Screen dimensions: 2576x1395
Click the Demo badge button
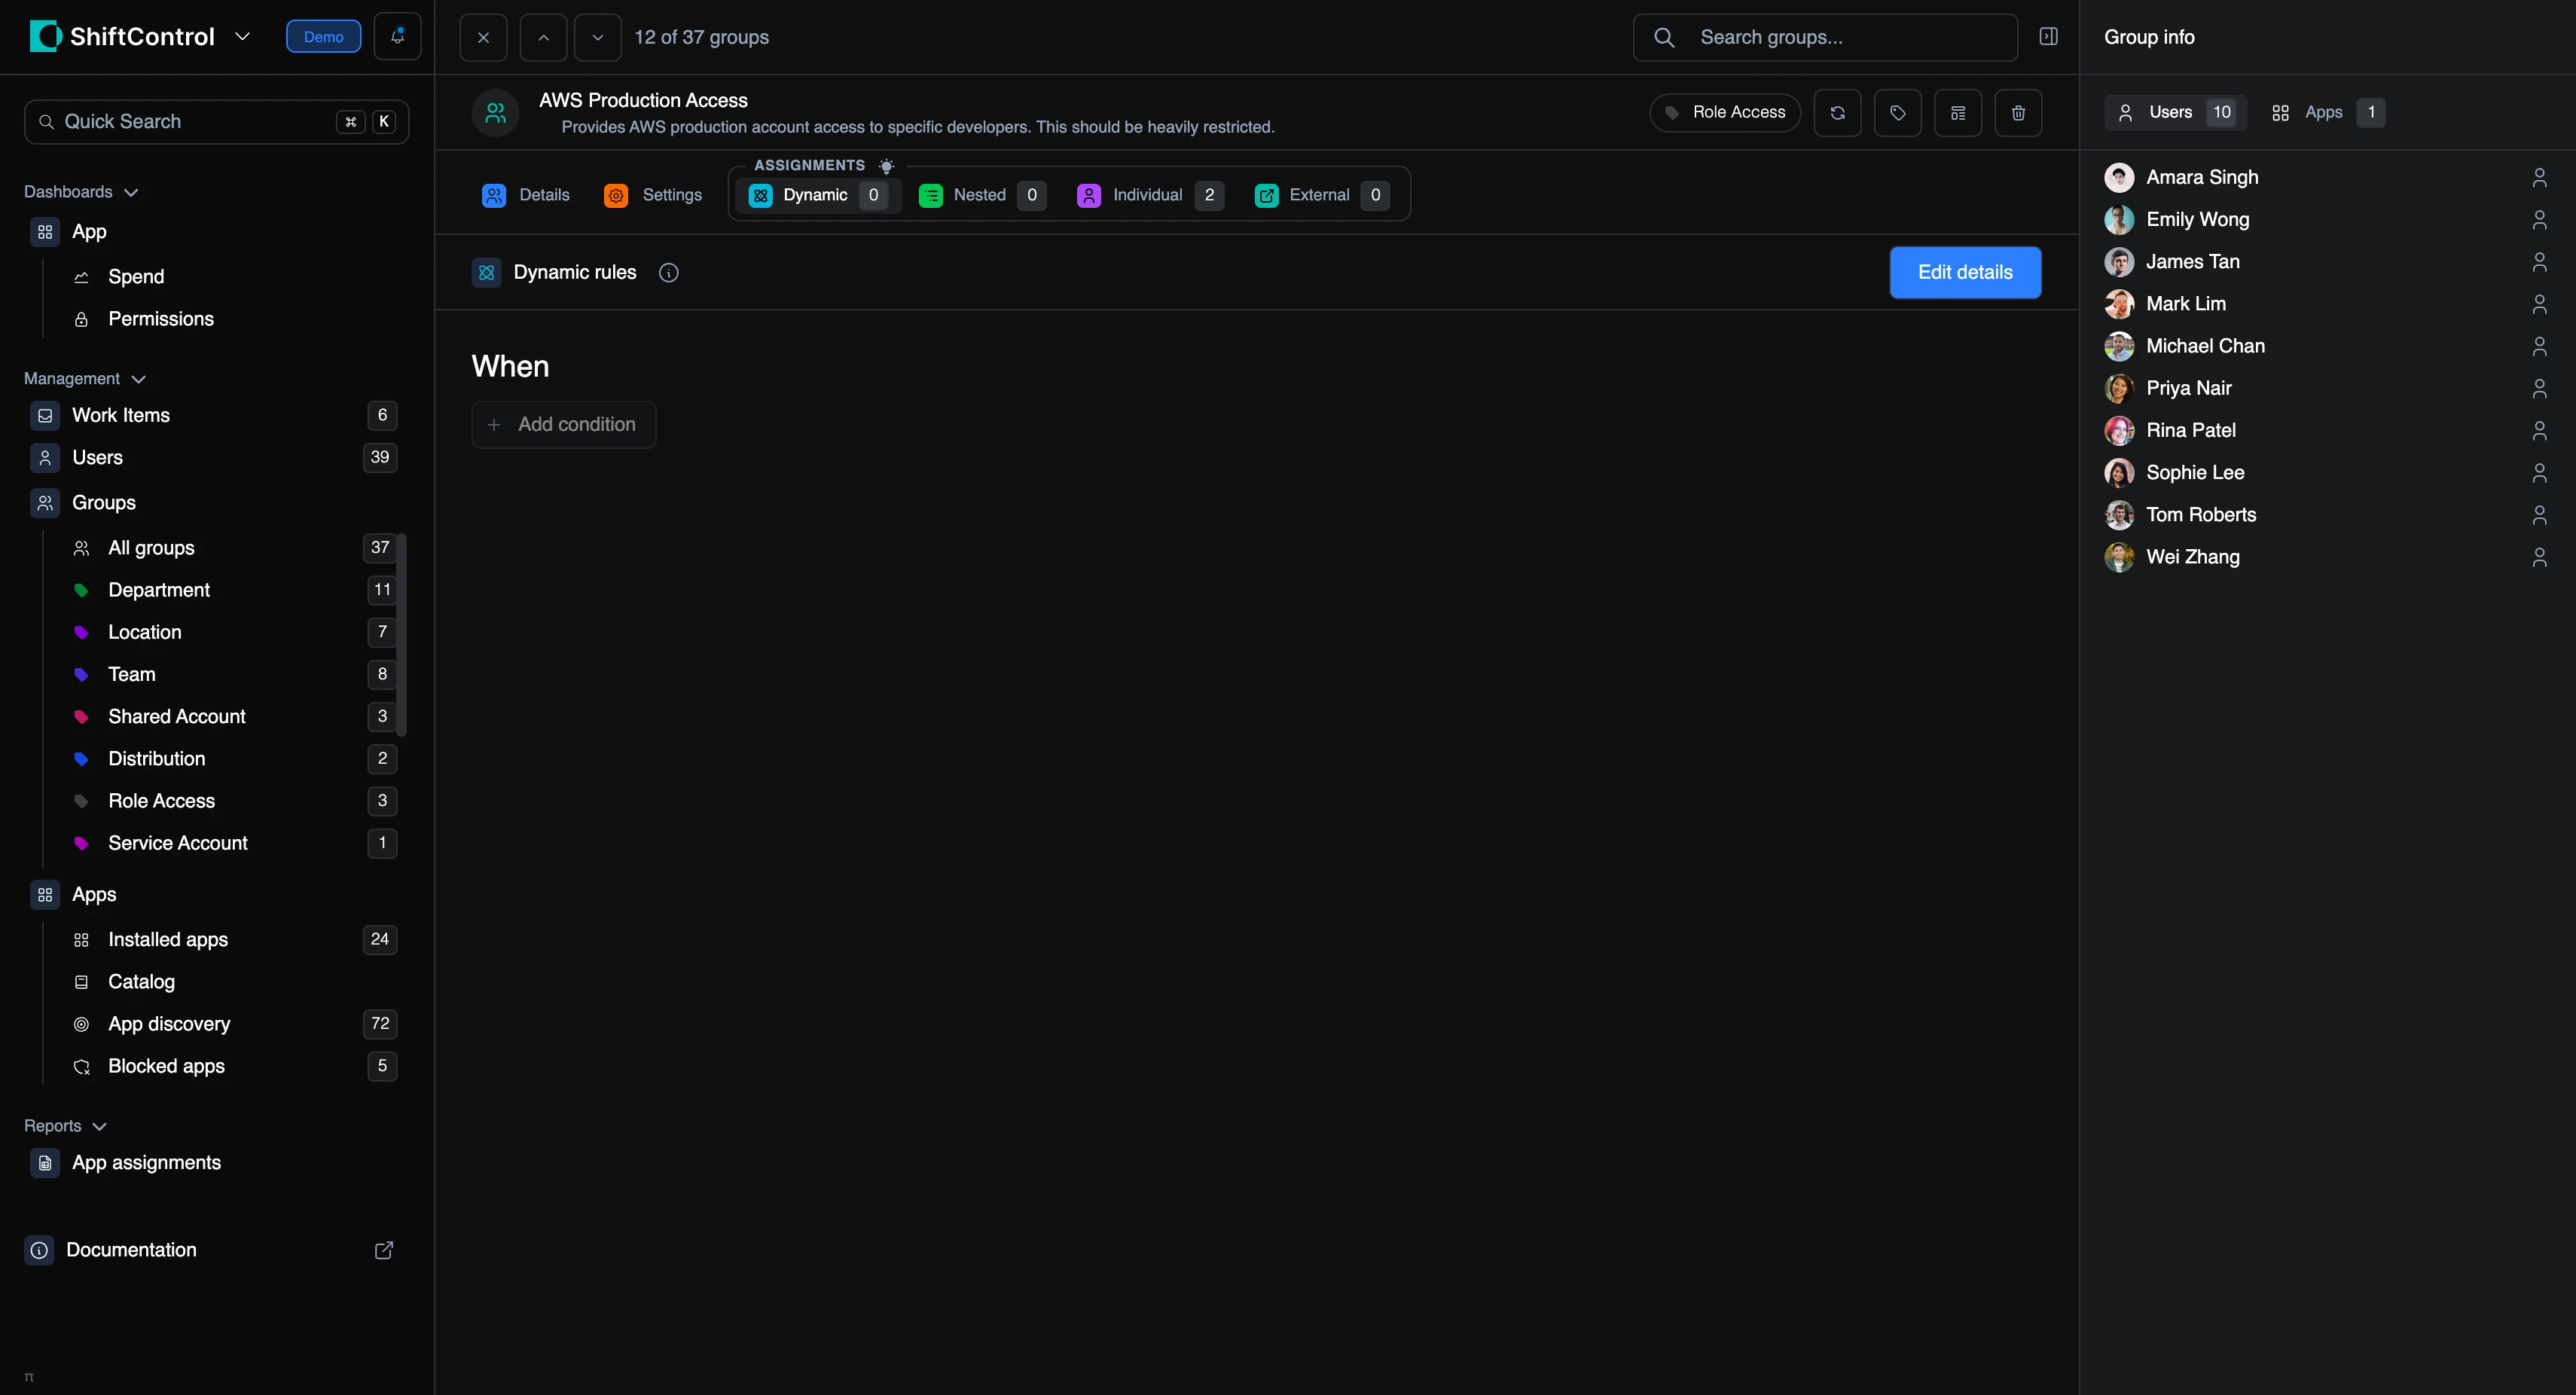coord(323,37)
